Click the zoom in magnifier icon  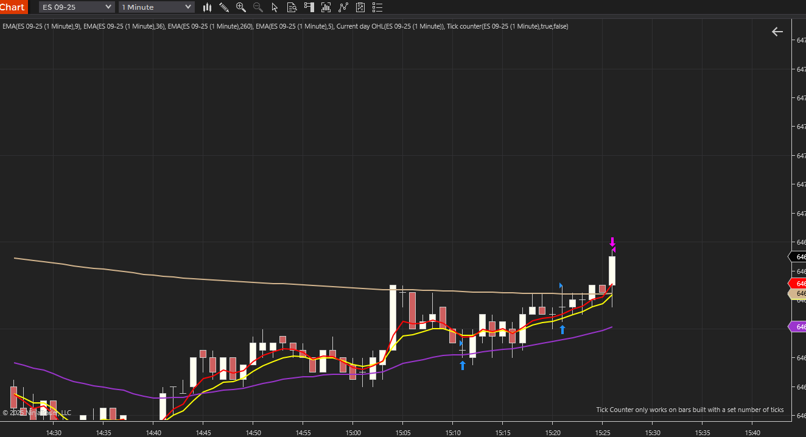click(x=241, y=7)
